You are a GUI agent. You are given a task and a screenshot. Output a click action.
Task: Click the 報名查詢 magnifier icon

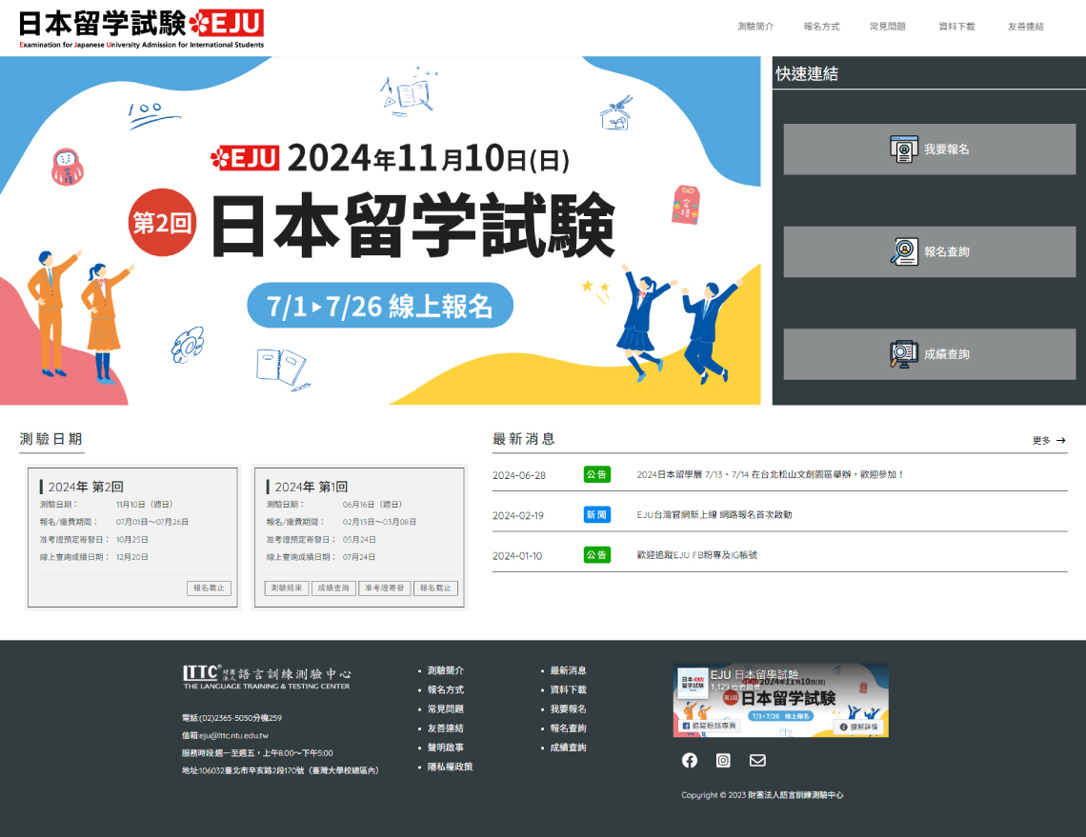(904, 251)
